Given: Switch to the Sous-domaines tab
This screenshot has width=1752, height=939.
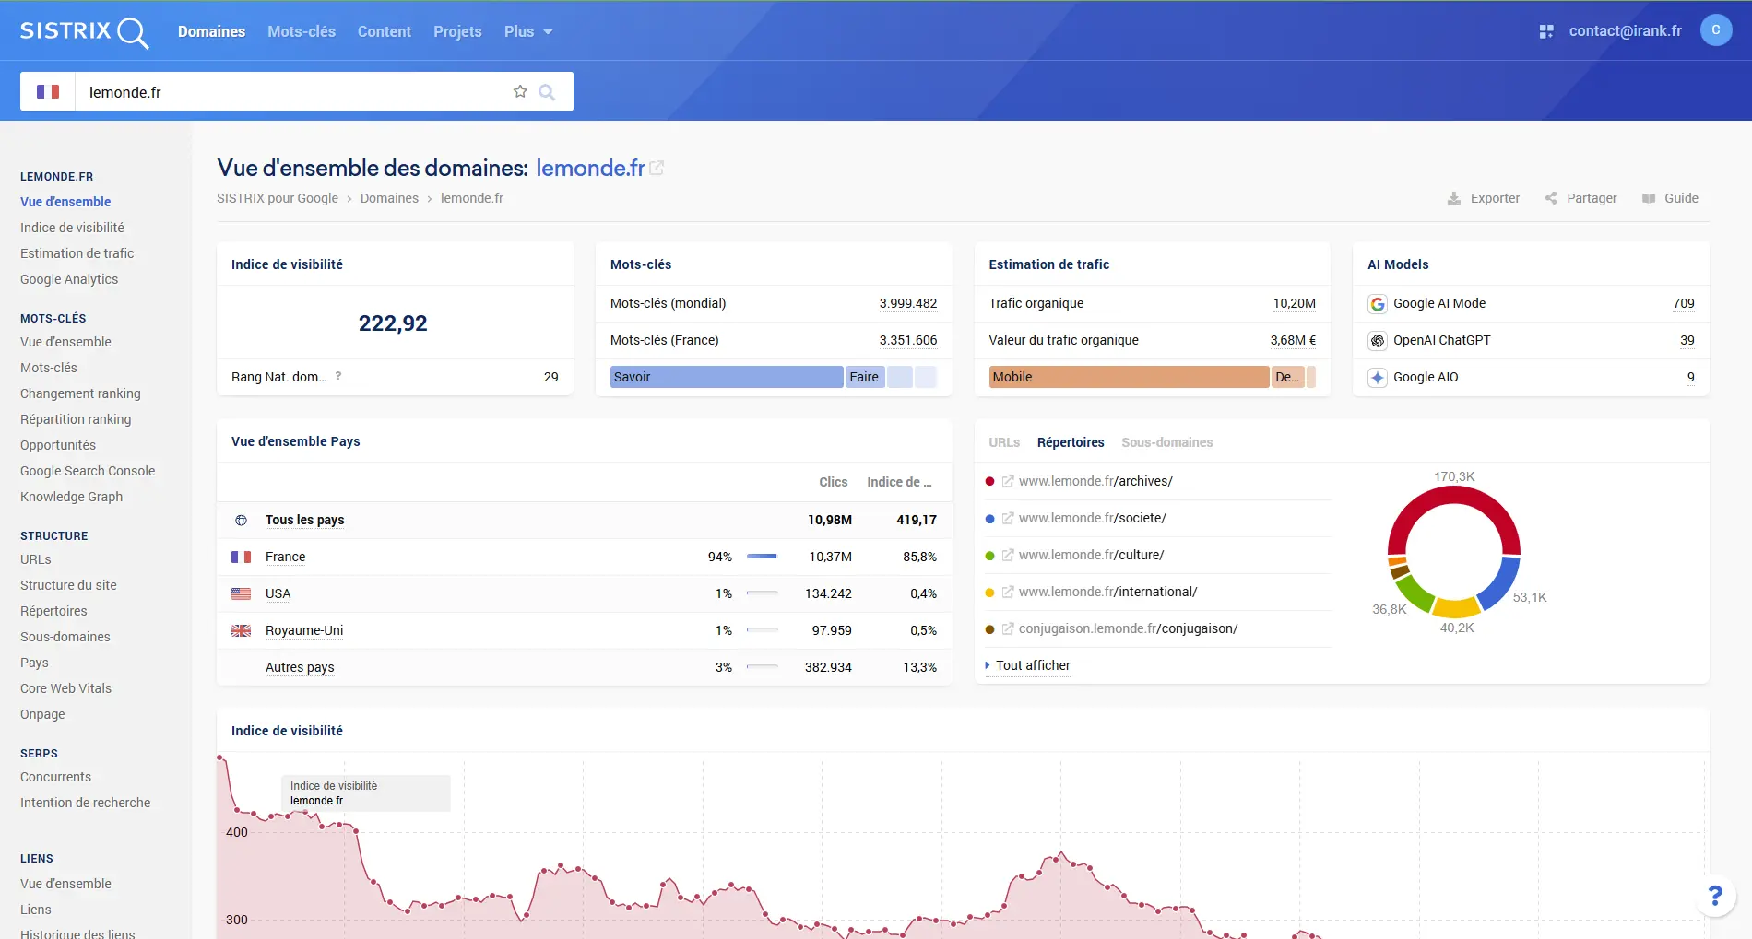Looking at the screenshot, I should click(1166, 442).
